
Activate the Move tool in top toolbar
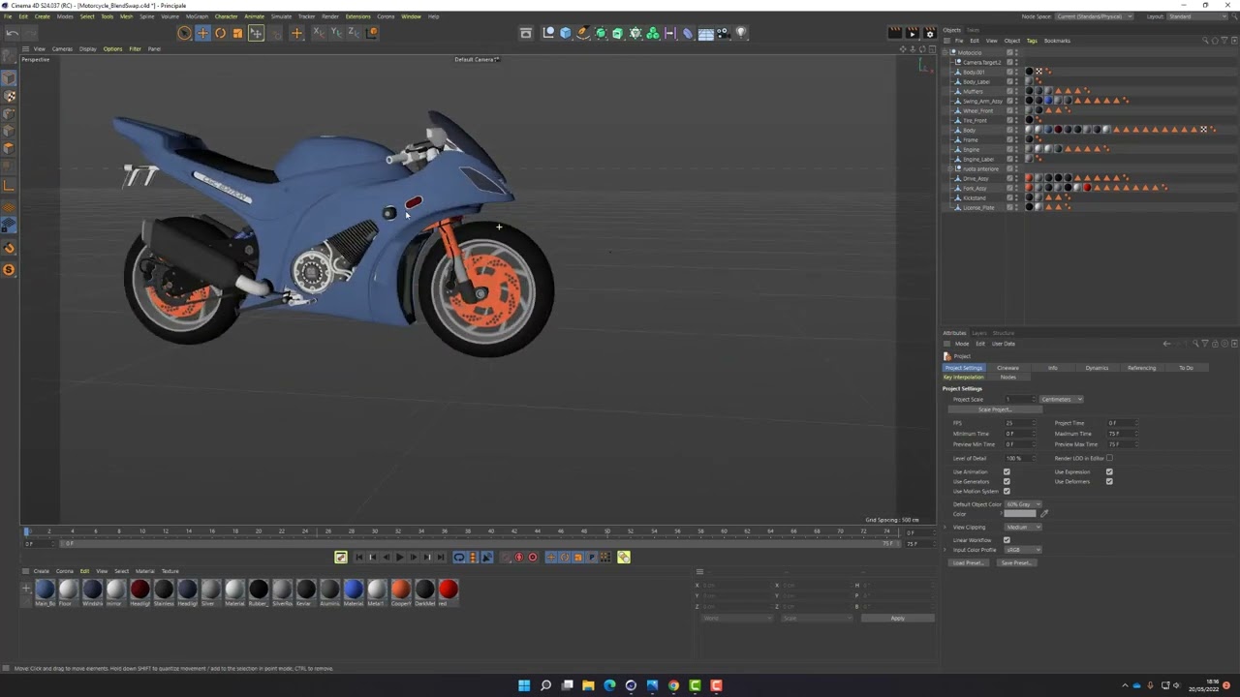click(x=202, y=33)
